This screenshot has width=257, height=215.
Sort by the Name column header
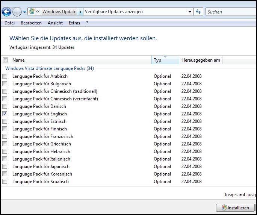coord(81,60)
